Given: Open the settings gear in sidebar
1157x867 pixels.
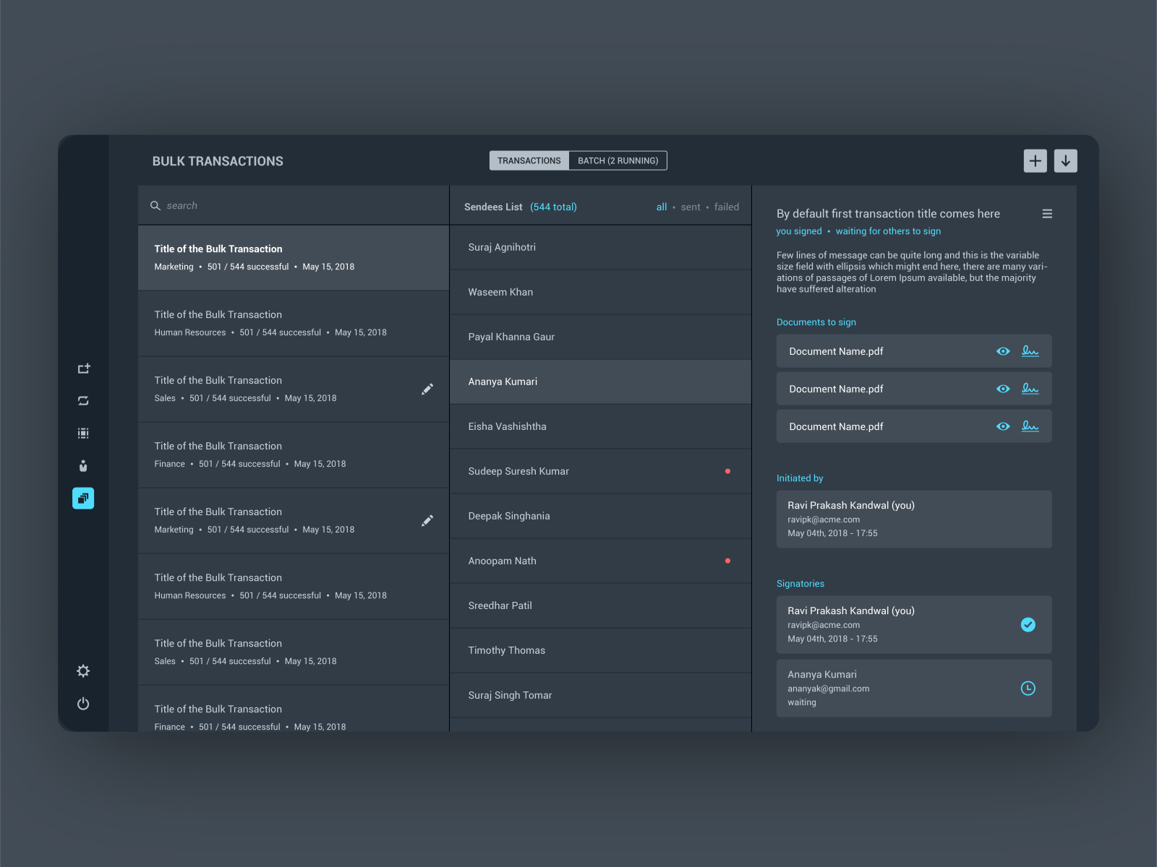Looking at the screenshot, I should pyautogui.click(x=83, y=671).
